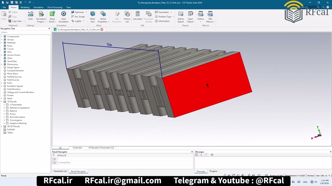Open Global Properties for mesh

(103, 17)
